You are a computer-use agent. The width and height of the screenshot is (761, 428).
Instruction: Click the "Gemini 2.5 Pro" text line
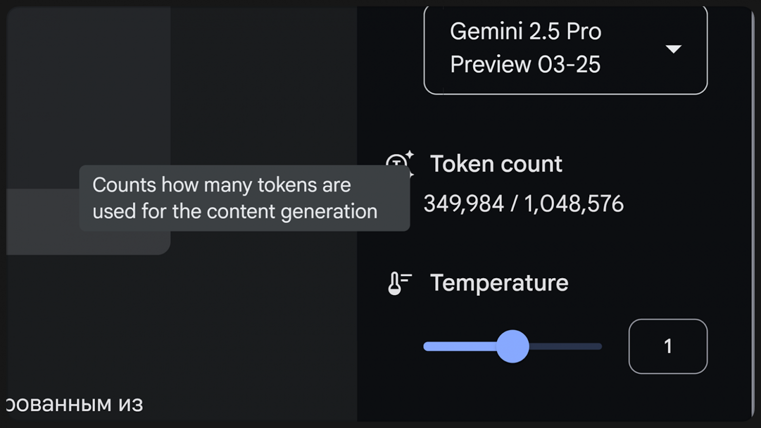tap(525, 31)
